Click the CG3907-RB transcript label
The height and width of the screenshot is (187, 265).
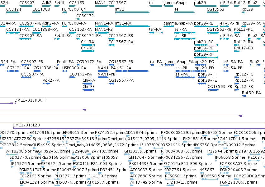point(30,23)
